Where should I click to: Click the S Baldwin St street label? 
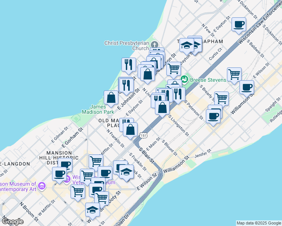click(255, 49)
